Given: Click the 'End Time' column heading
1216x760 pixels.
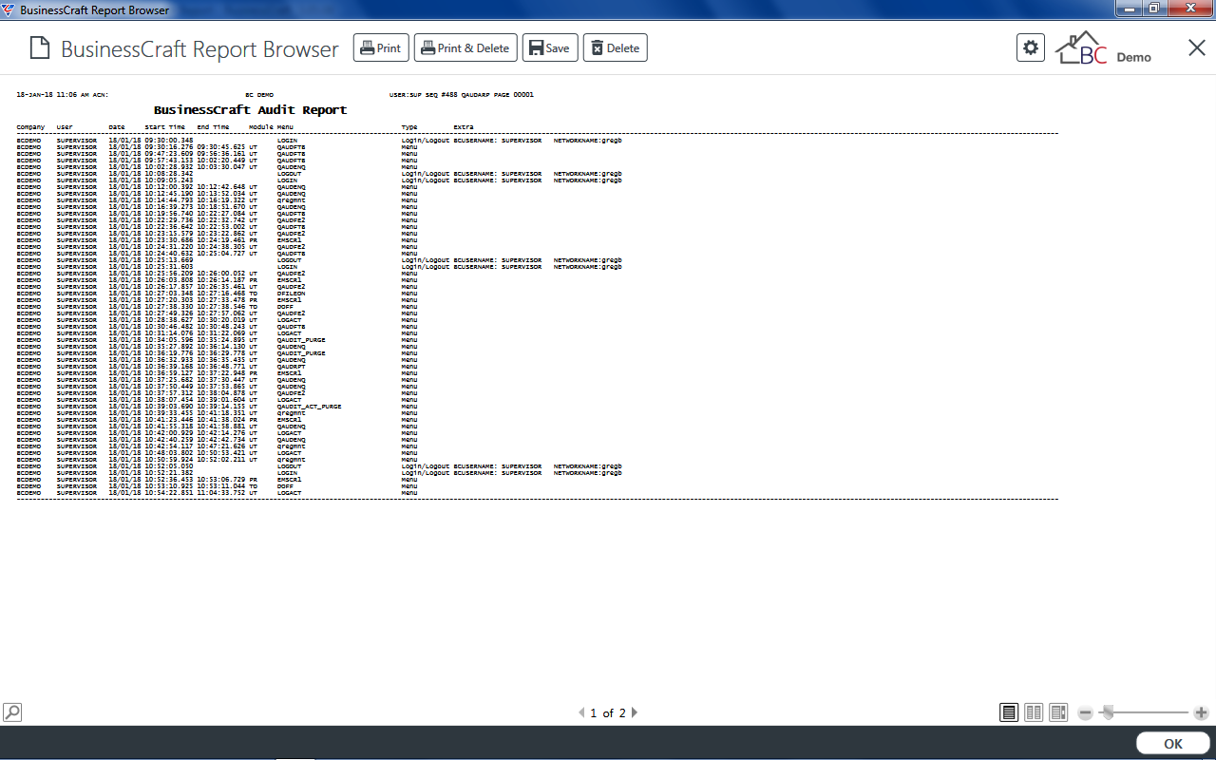Looking at the screenshot, I should (214, 126).
